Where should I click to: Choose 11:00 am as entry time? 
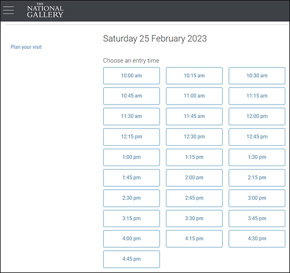(194, 96)
